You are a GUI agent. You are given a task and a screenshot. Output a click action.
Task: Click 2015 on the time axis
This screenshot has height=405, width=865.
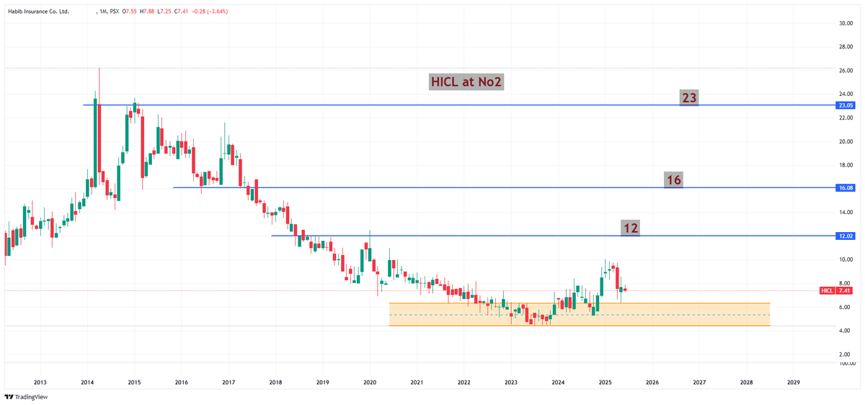coord(134,382)
